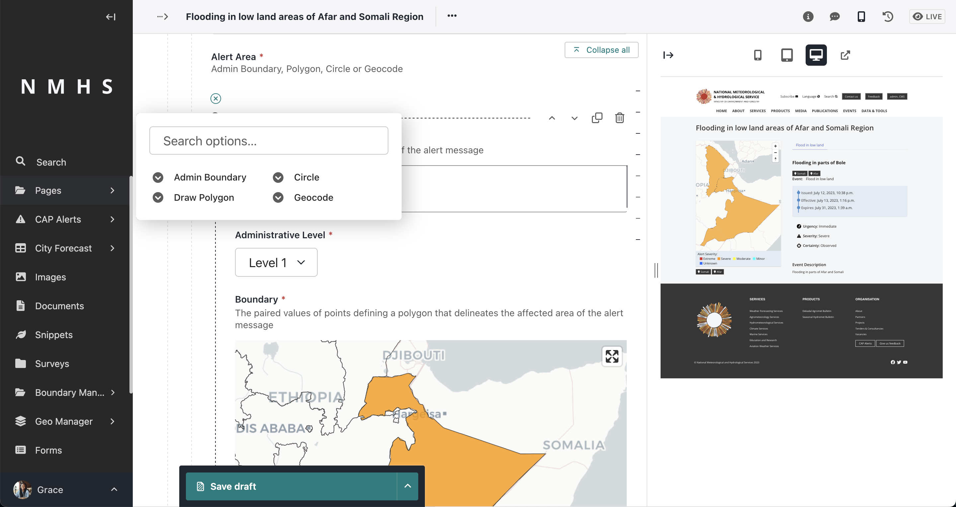Expand the Administrative Level dropdown
Screen dimensions: 956x507
pyautogui.click(x=276, y=262)
